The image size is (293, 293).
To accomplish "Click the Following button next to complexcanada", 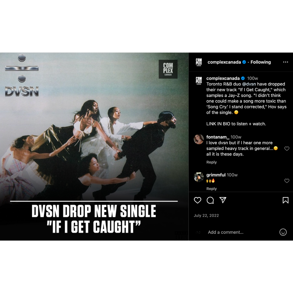I will [260, 62].
